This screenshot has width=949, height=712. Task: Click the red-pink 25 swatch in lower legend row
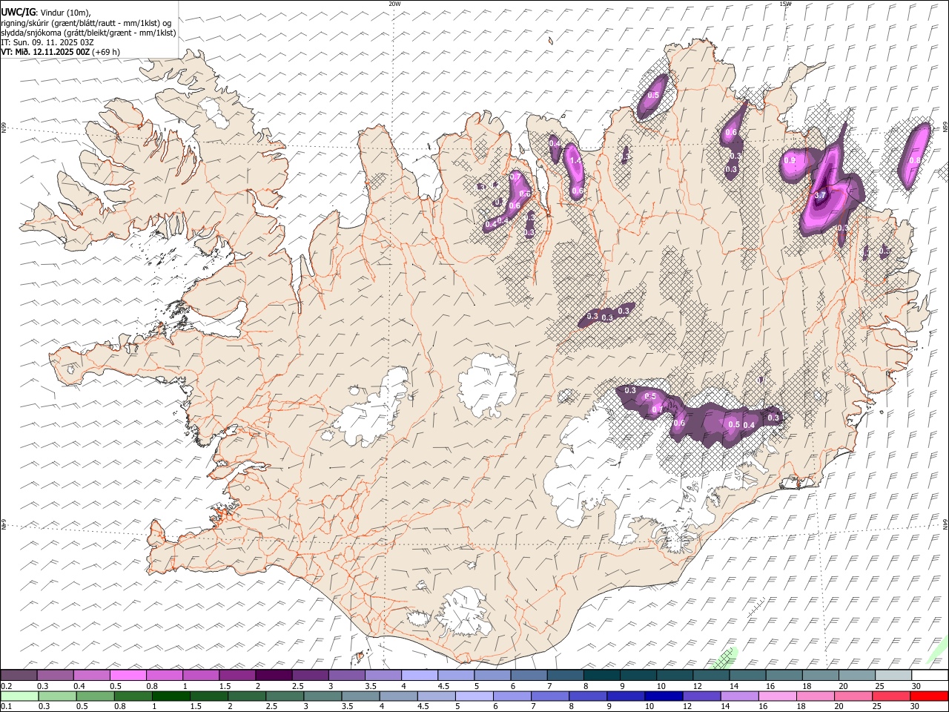click(x=892, y=696)
